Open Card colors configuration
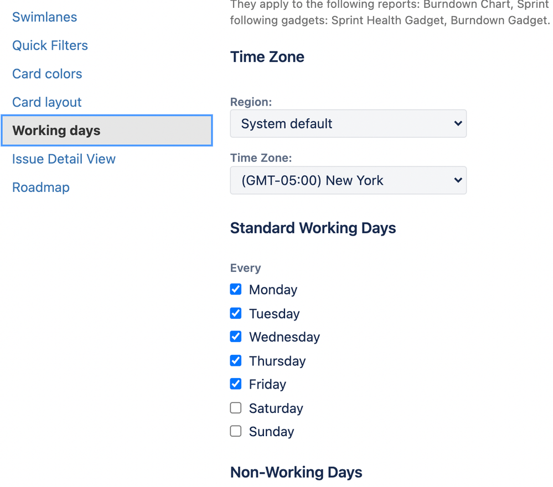The width and height of the screenshot is (553, 487). 47,74
